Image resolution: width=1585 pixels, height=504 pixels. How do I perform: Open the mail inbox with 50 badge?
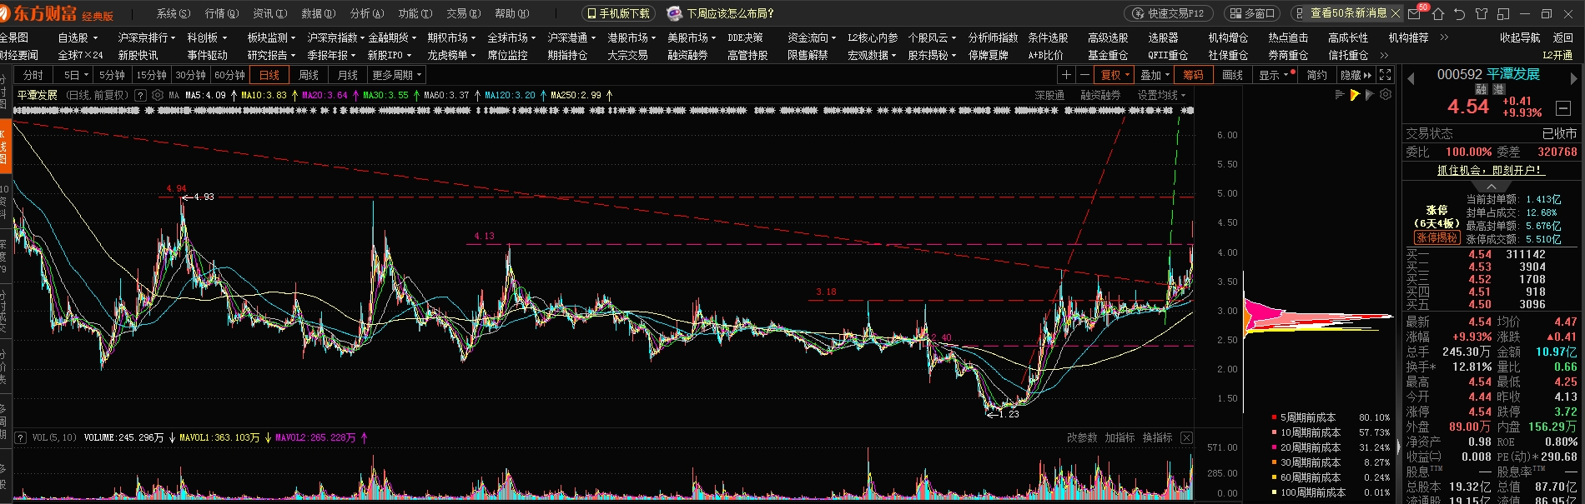[x=1416, y=13]
